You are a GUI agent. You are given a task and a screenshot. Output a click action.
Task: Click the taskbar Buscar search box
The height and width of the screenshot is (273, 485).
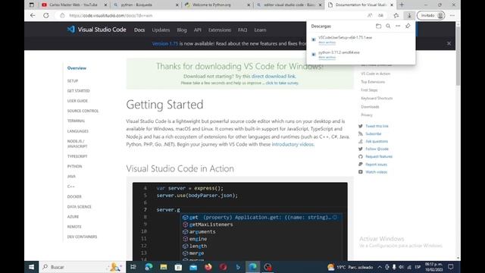(82, 267)
